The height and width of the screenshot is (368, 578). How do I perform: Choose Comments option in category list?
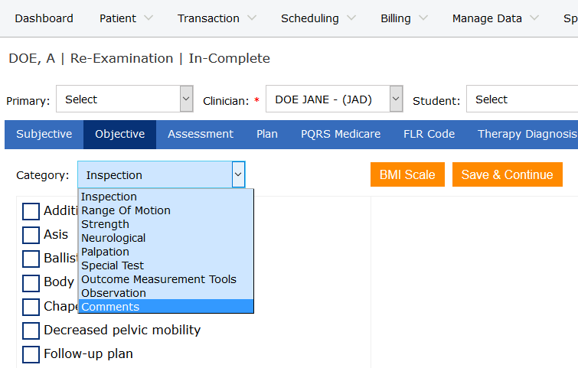[110, 307]
